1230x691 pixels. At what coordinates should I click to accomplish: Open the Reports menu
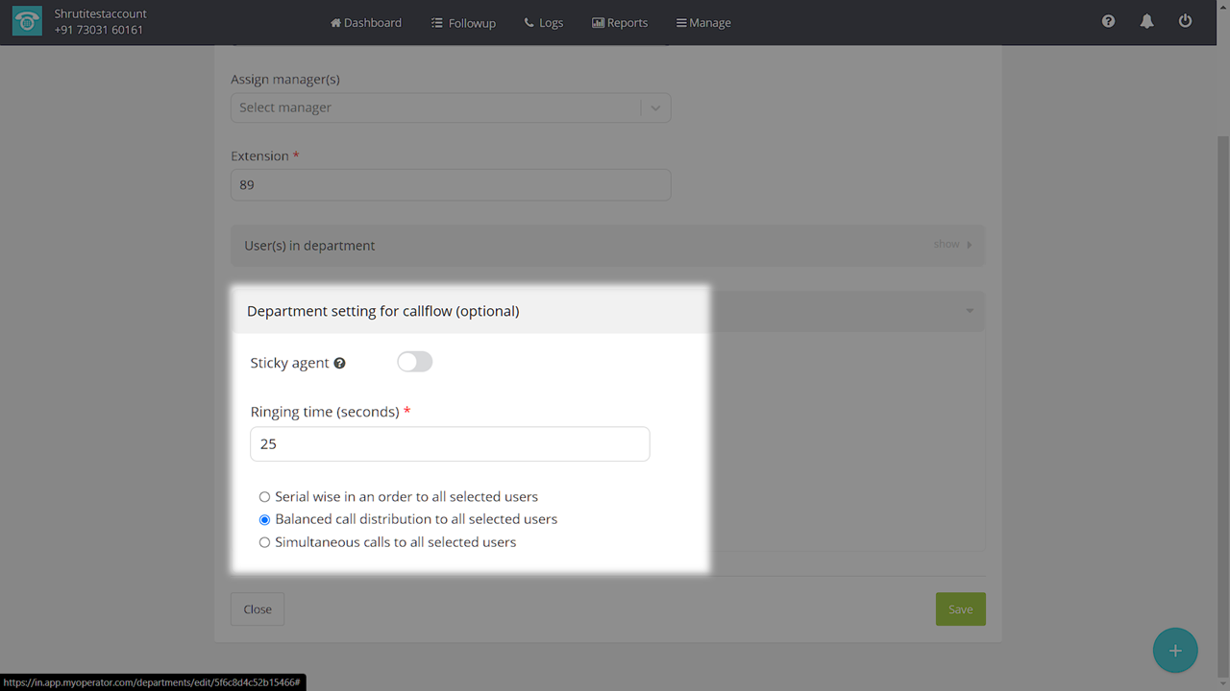[x=620, y=23]
